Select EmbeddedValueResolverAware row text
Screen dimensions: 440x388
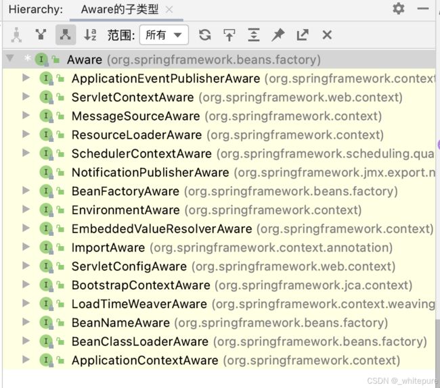click(x=162, y=229)
